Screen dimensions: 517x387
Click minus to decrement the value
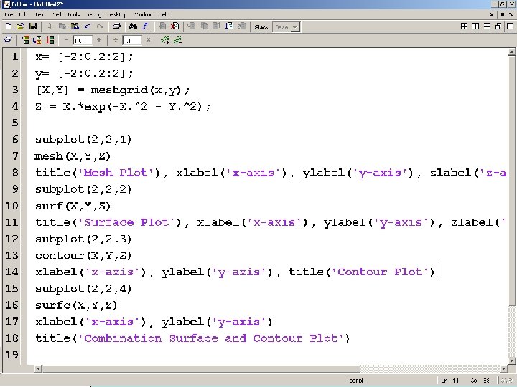pyautogui.click(x=66, y=40)
